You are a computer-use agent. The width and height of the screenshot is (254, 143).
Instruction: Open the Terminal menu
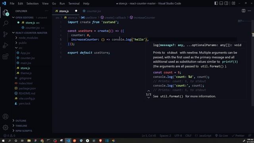click(x=74, y=4)
